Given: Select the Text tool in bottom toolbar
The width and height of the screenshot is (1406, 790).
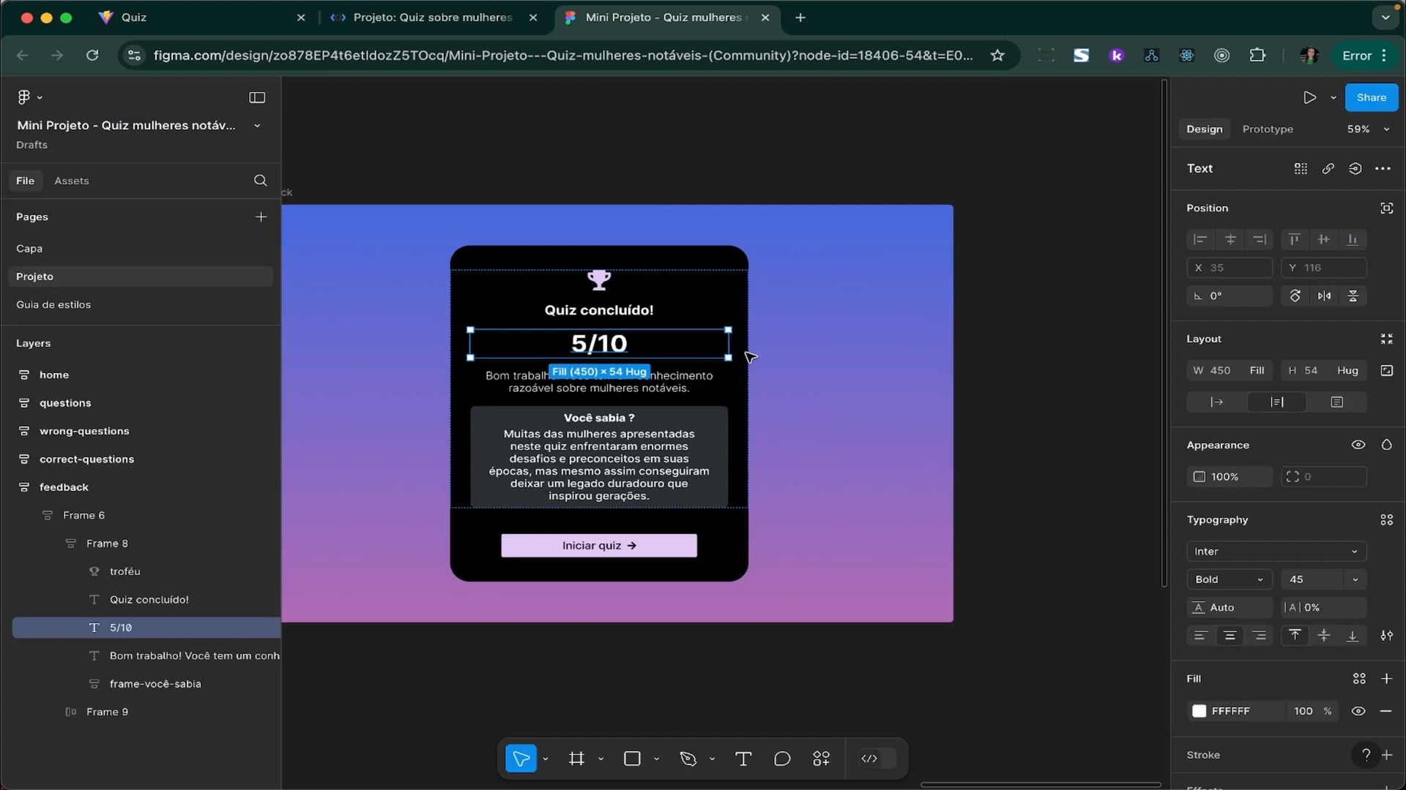Looking at the screenshot, I should pos(743,759).
